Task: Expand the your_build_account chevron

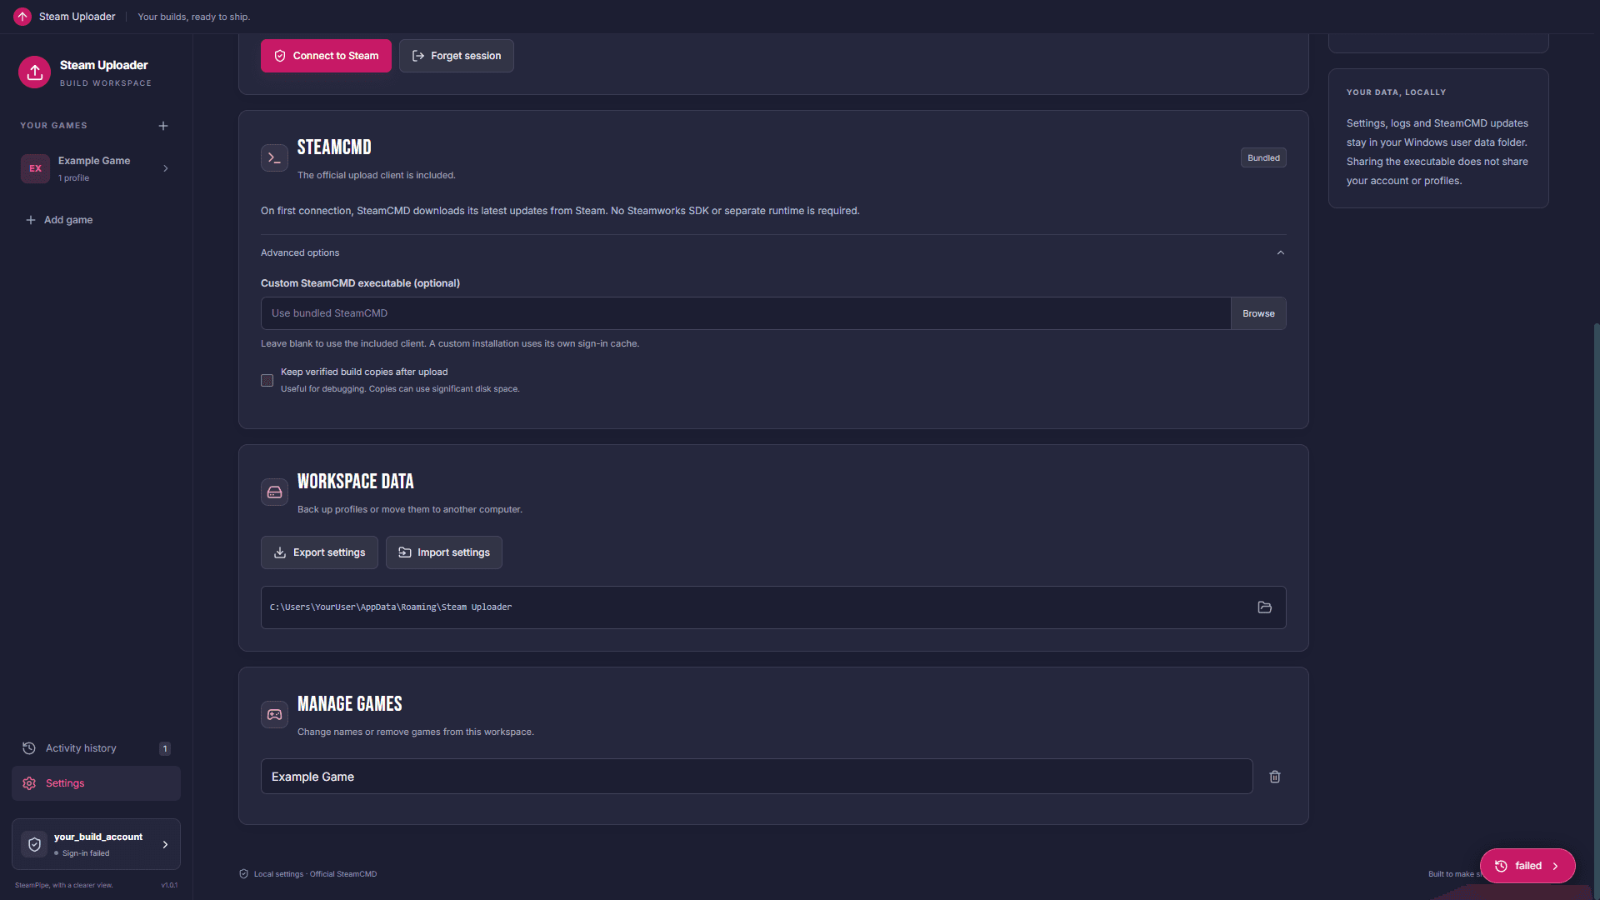Action: 165,844
